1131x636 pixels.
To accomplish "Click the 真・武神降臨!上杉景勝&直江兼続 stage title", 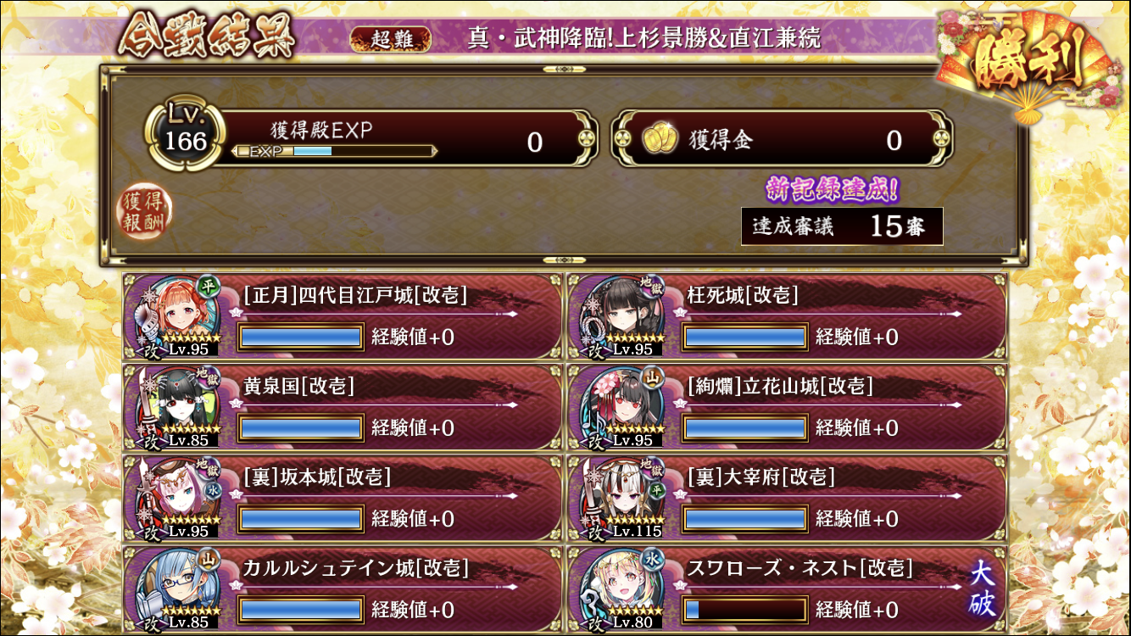I will pyautogui.click(x=643, y=38).
